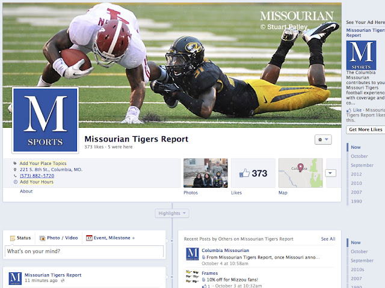Viewport: 385px width, 288px height.
Task: Click the like thumb icon on Frames post
Action: point(204,286)
